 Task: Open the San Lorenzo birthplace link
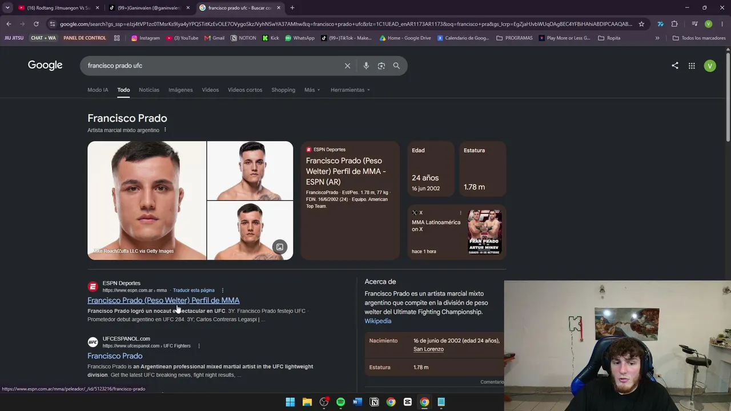click(428, 349)
